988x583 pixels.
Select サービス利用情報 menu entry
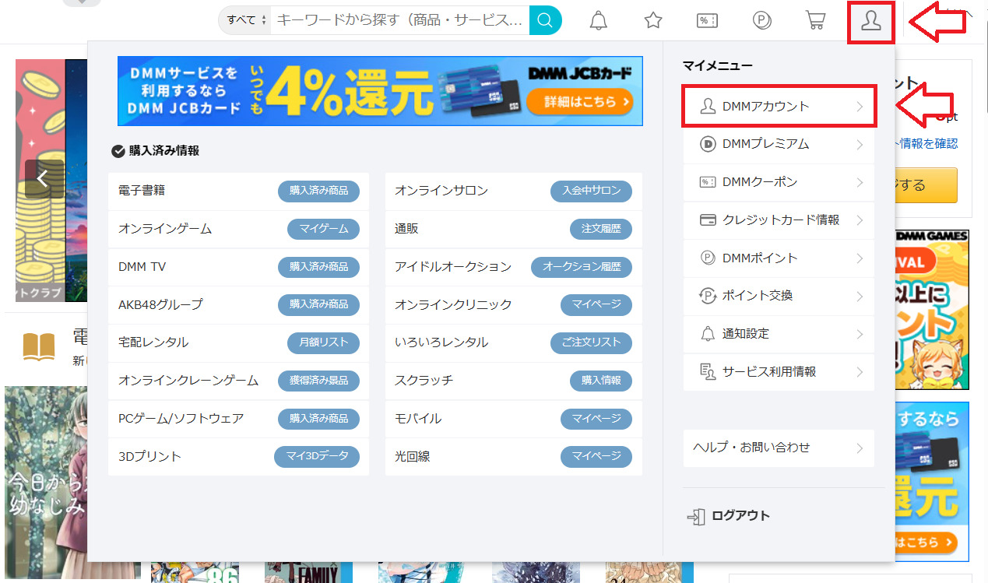coord(779,372)
